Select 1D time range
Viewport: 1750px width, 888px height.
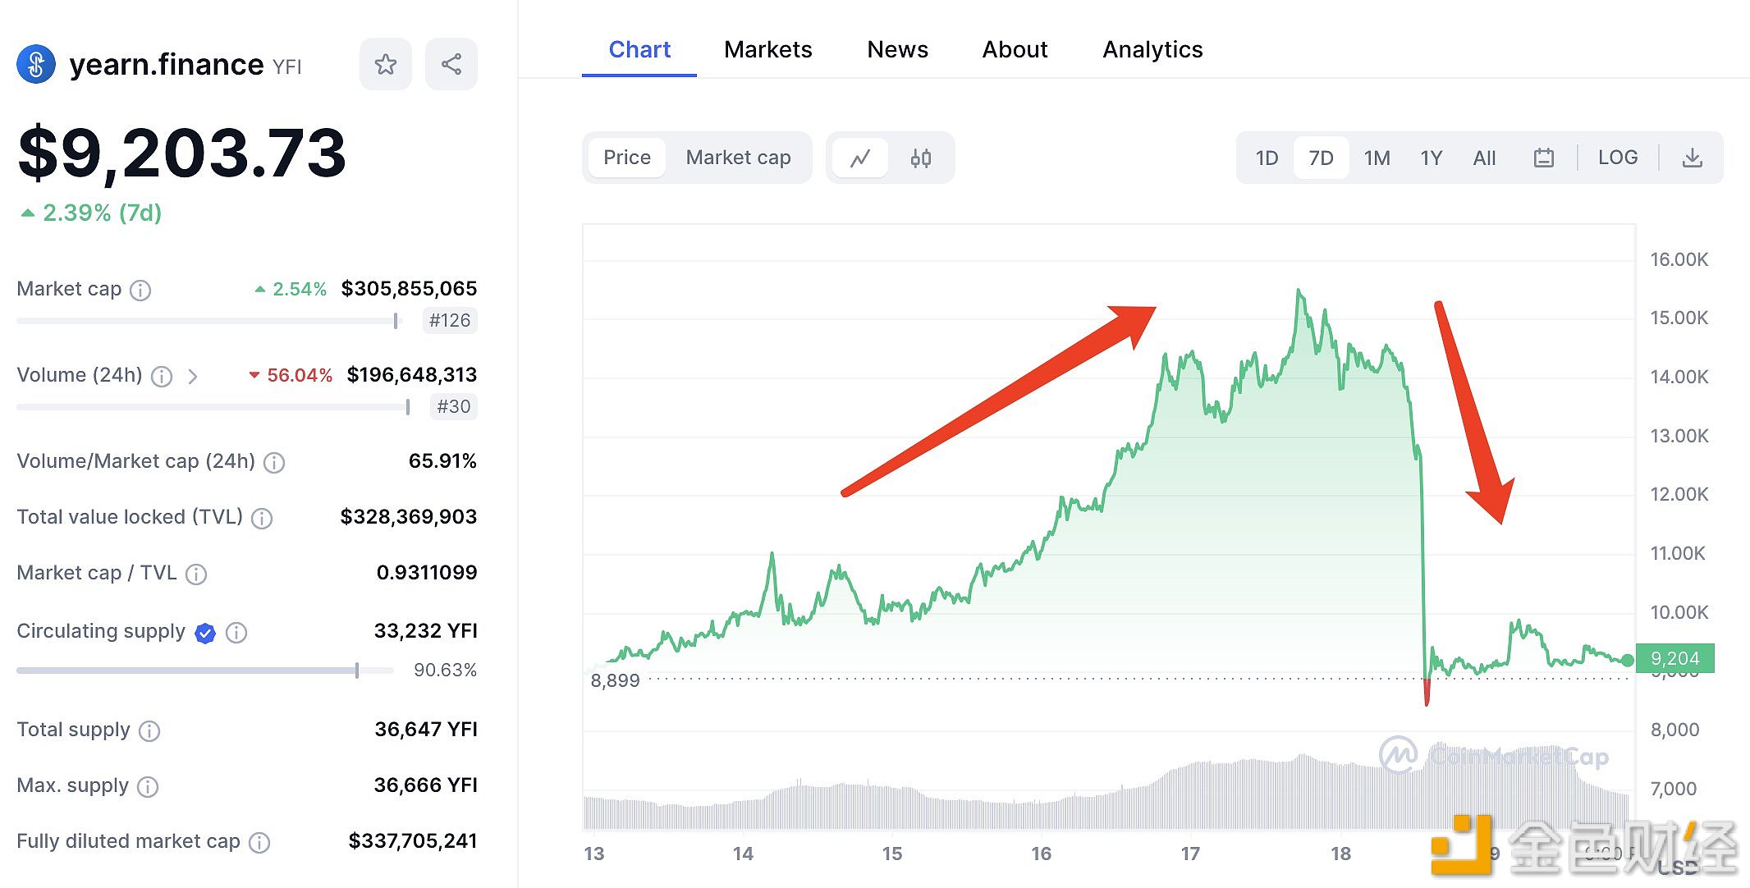click(1267, 158)
